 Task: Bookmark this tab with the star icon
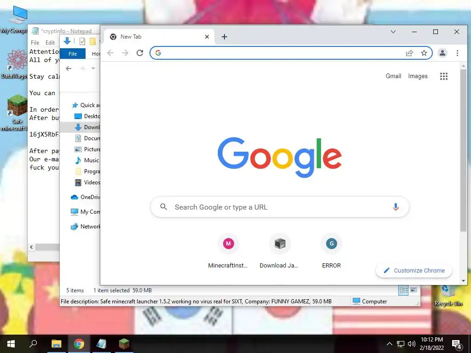pyautogui.click(x=424, y=53)
